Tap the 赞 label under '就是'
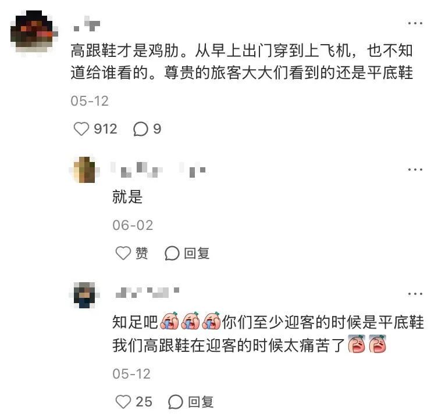The width and height of the screenshot is (438, 414). [x=141, y=253]
